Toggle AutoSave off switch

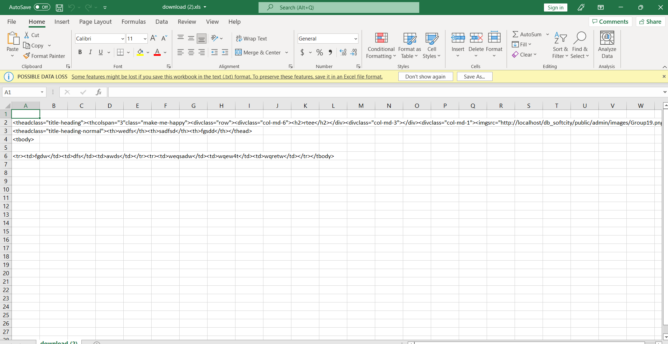[42, 7]
